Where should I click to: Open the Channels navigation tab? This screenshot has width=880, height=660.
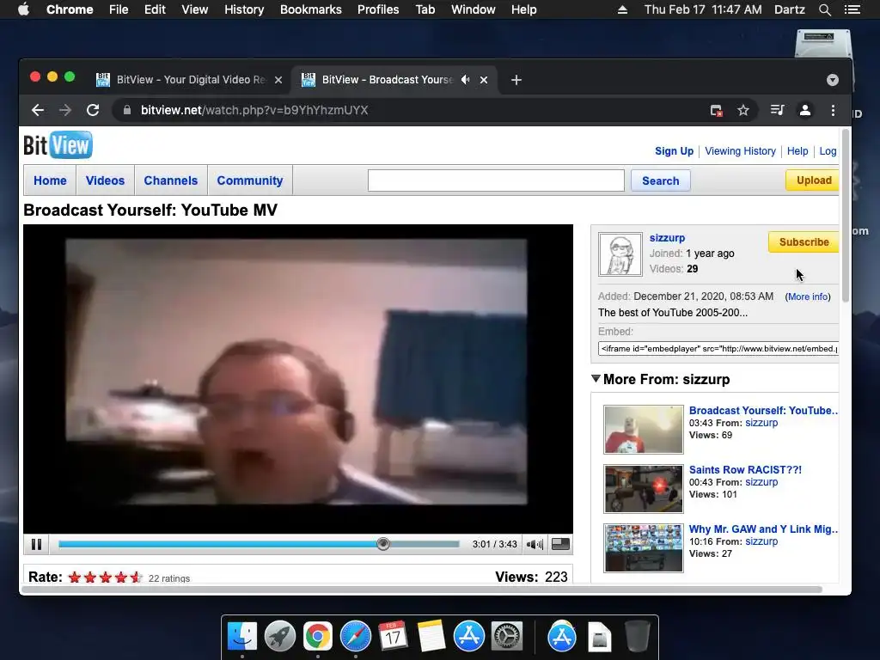point(171,180)
